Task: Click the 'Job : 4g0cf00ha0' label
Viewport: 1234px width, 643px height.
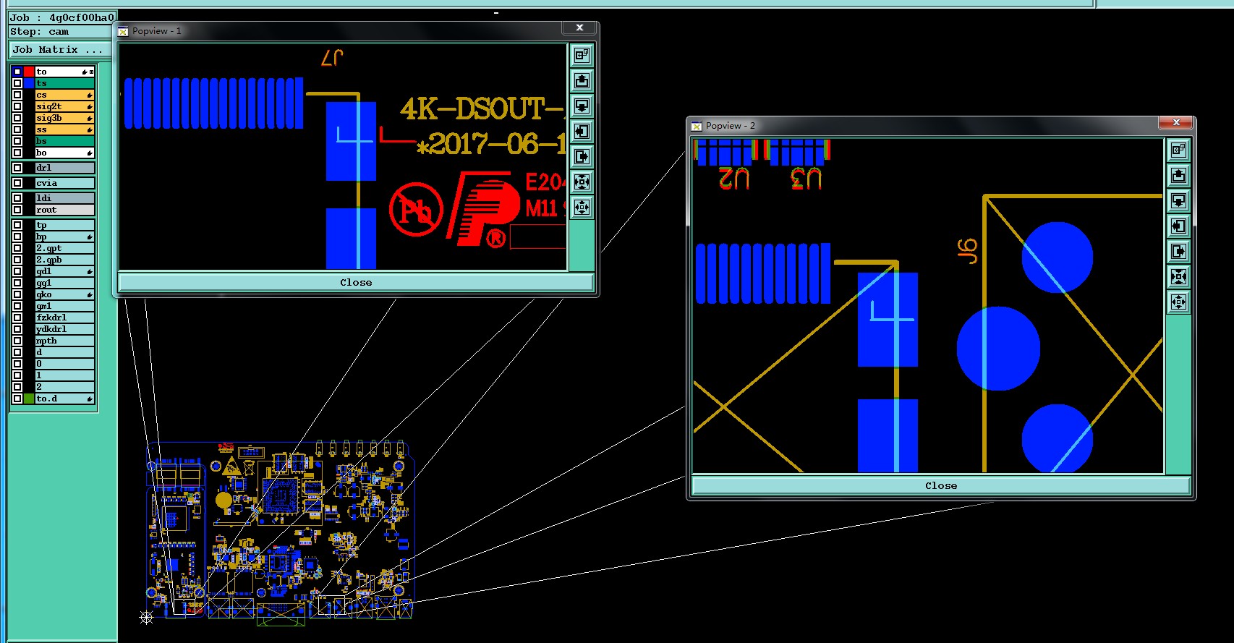Action: [62, 17]
